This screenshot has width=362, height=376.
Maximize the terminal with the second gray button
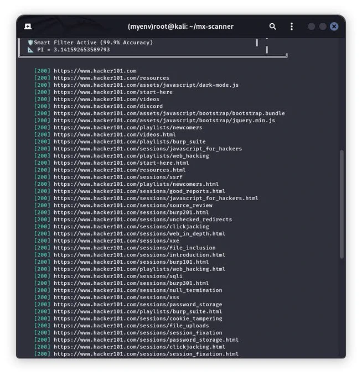point(322,27)
